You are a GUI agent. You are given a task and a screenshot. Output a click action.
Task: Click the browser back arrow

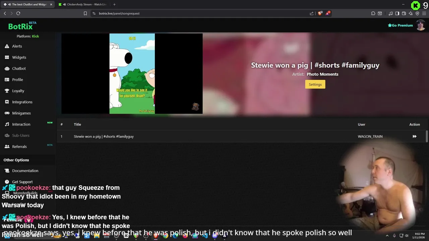pyautogui.click(x=5, y=13)
